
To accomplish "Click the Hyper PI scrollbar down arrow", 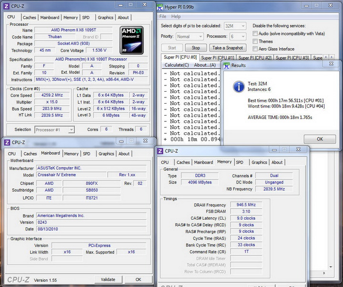I will tap(331, 267).
